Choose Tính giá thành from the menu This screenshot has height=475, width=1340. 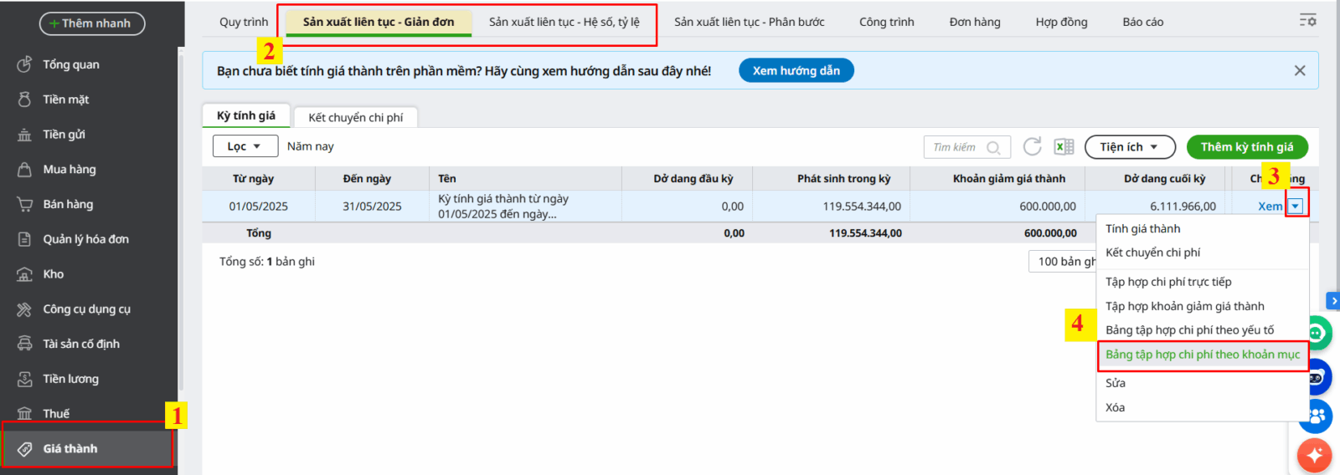coord(1142,228)
